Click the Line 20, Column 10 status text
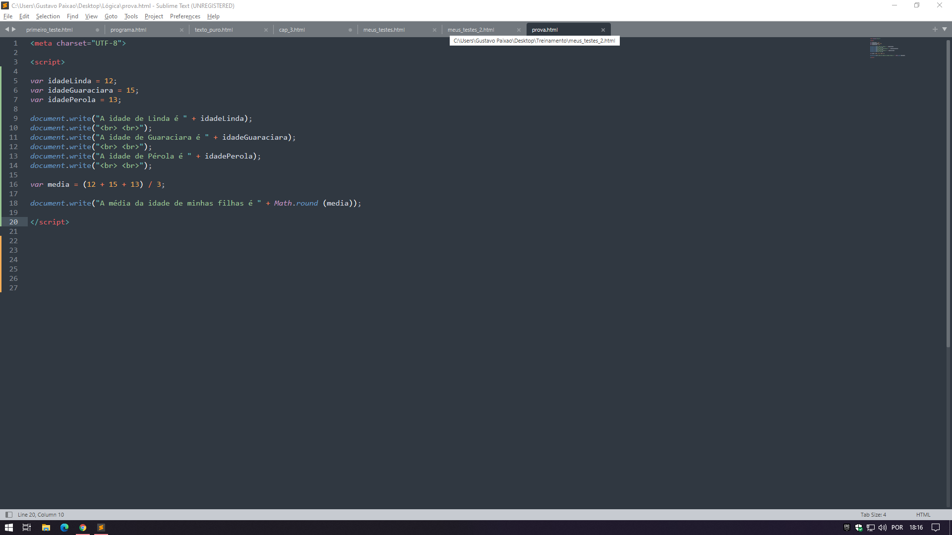 pos(41,515)
